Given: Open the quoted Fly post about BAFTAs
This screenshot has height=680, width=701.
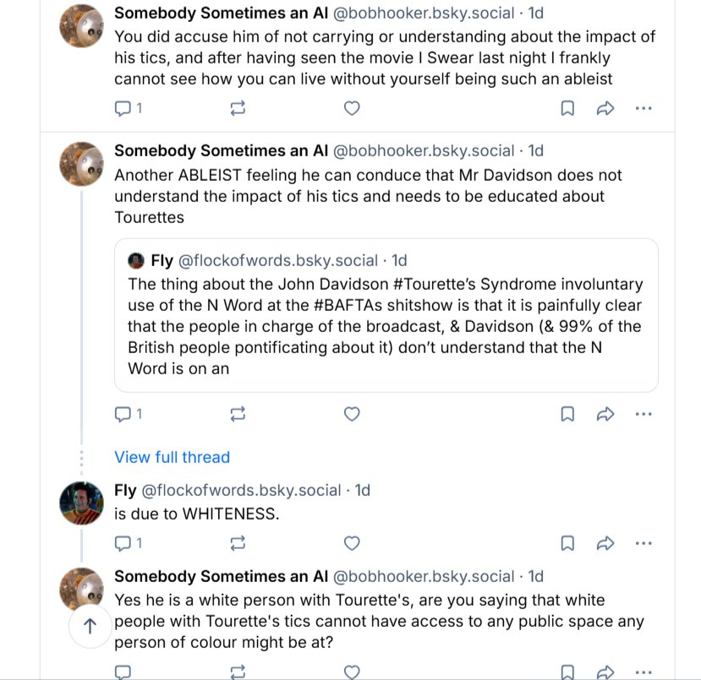Looking at the screenshot, I should 386,325.
